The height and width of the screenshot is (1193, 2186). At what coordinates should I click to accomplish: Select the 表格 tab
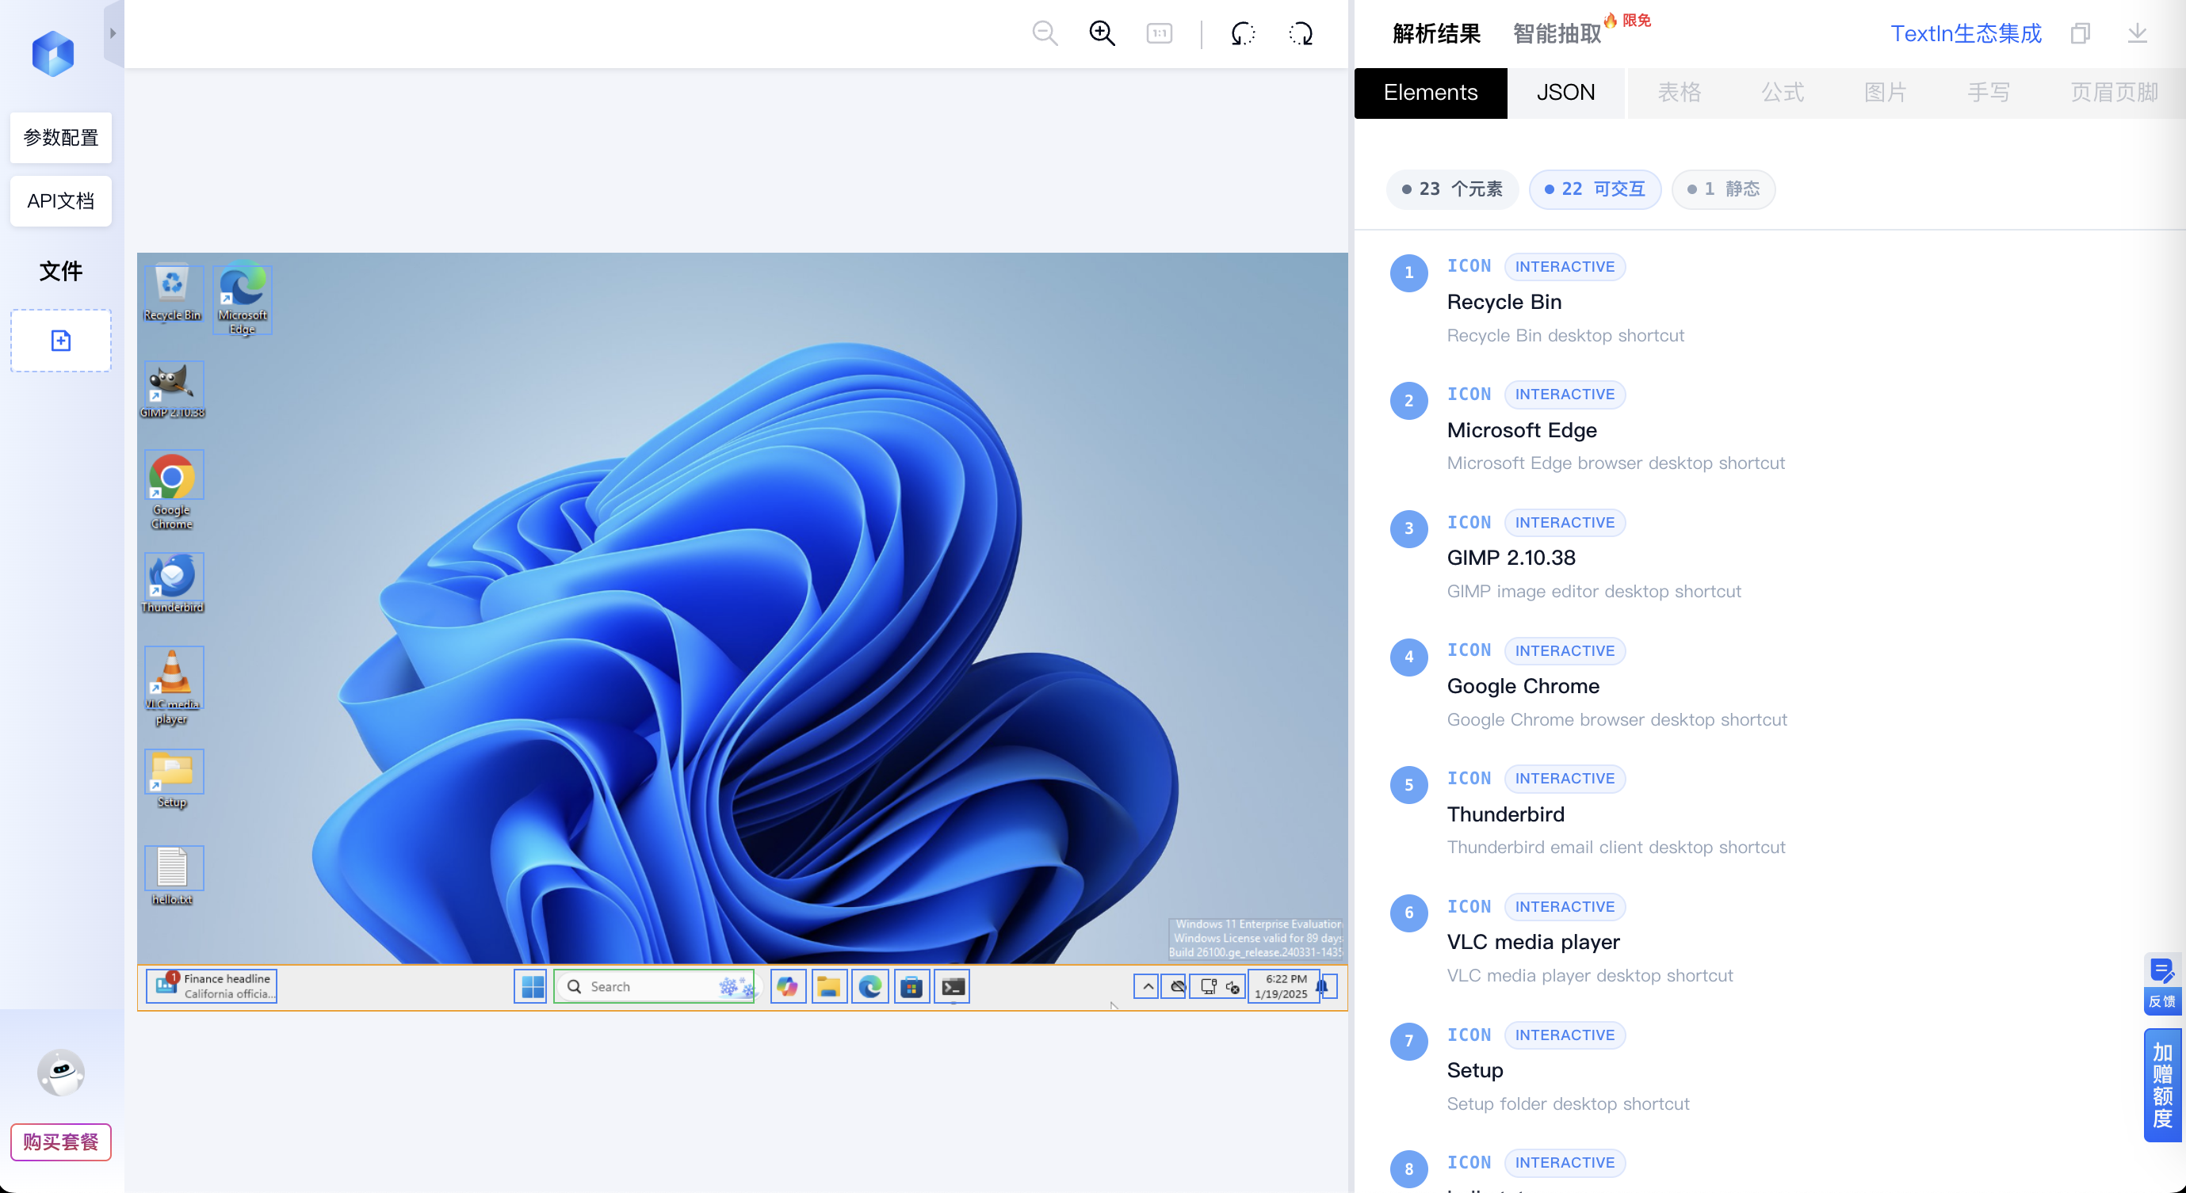[1680, 93]
